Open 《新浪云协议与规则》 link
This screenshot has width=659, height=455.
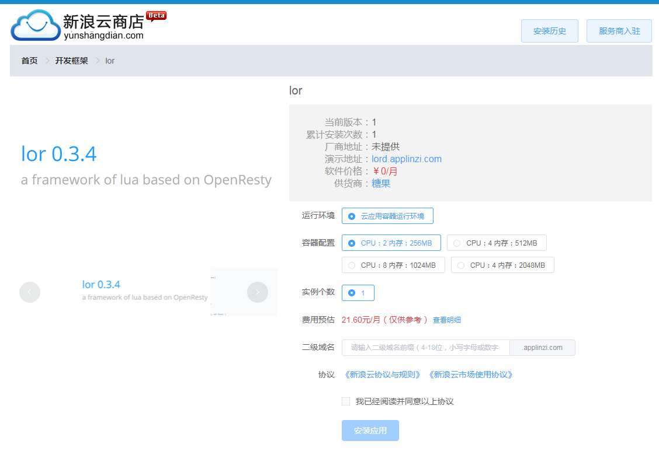382,375
